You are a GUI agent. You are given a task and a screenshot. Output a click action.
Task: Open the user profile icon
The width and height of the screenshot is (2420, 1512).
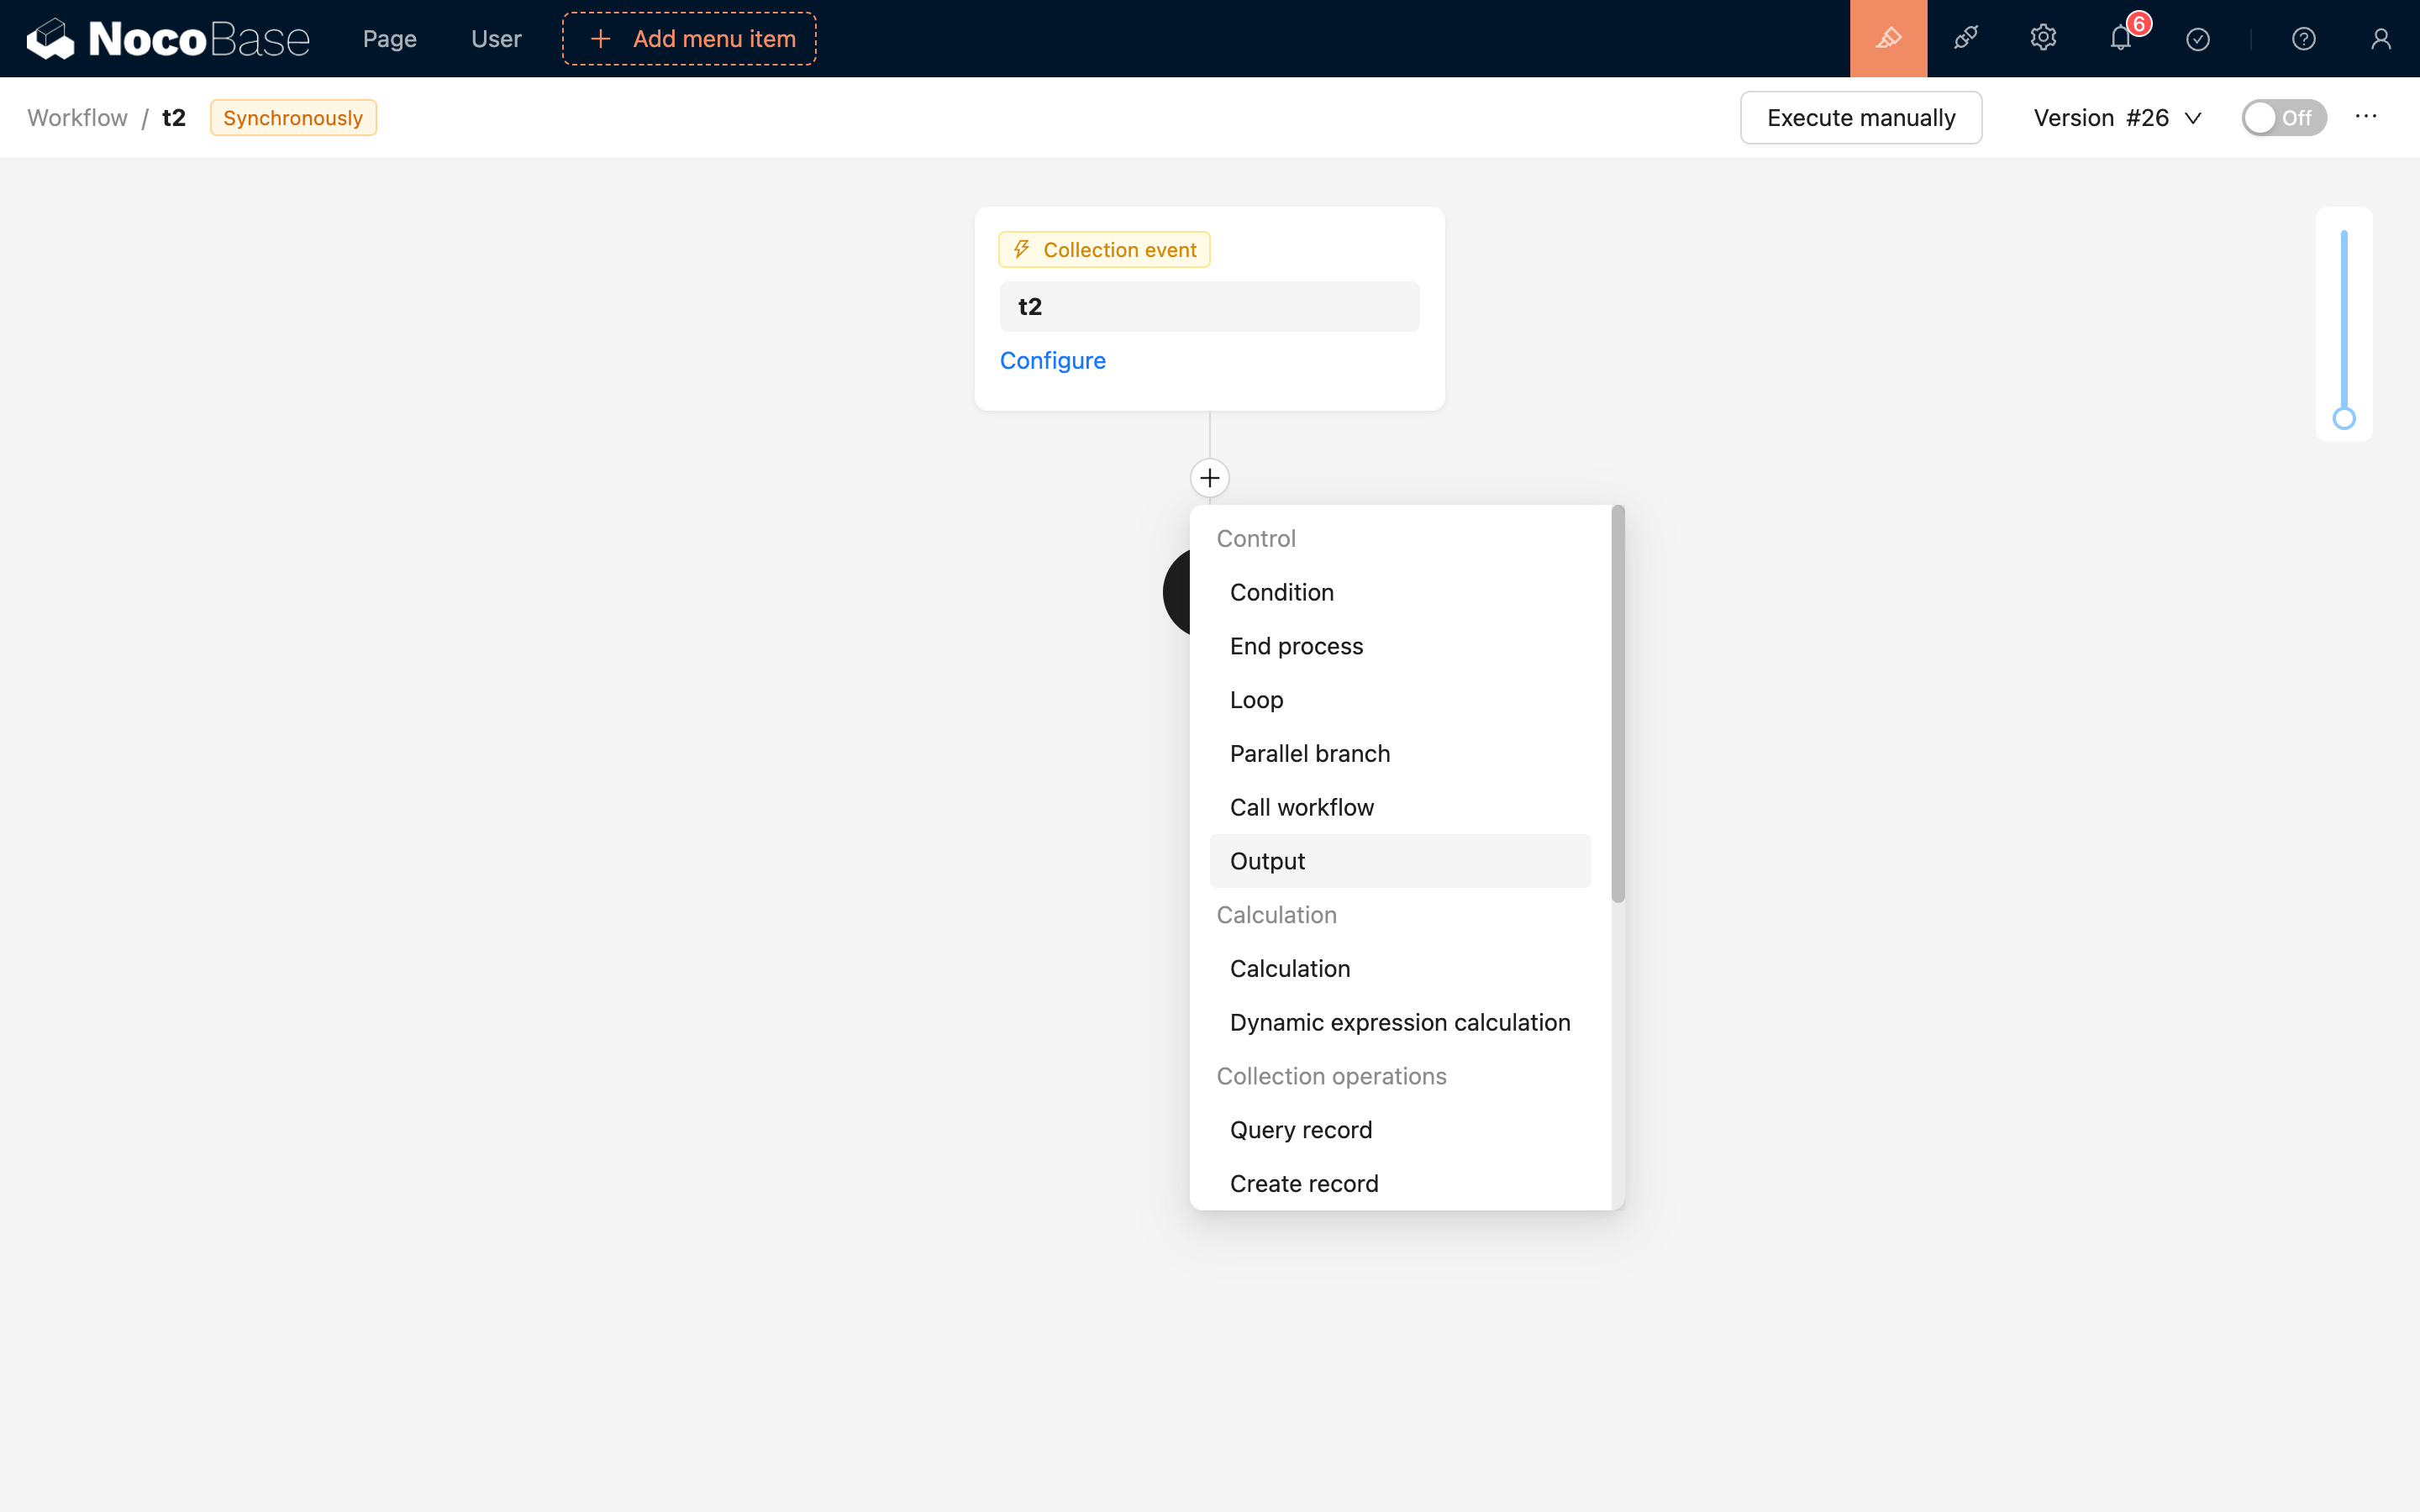click(2380, 39)
